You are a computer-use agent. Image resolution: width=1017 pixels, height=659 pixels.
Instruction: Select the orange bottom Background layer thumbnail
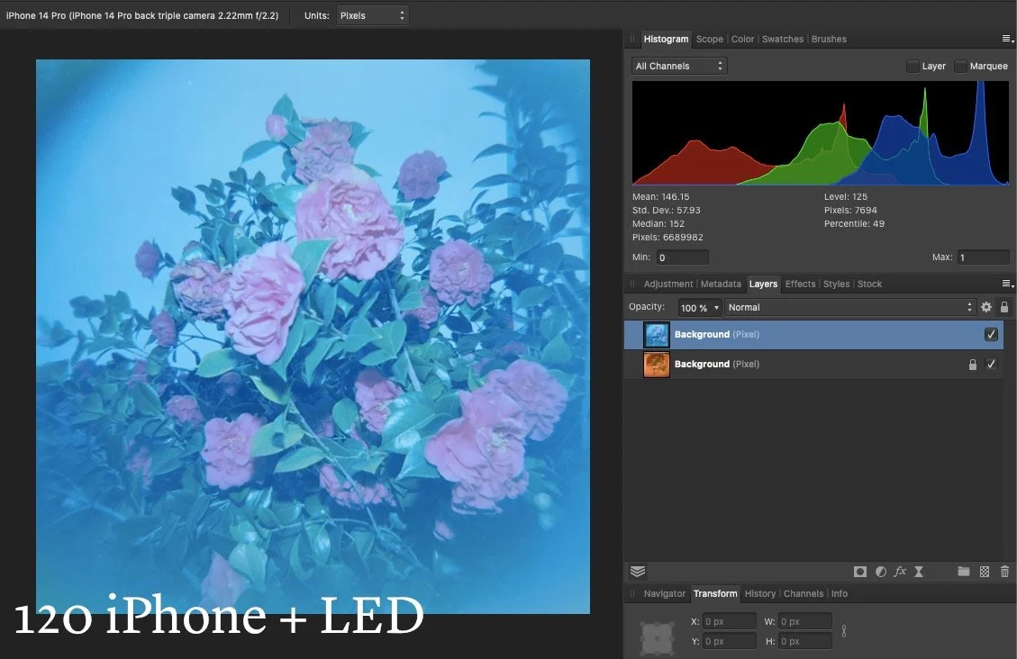point(657,365)
